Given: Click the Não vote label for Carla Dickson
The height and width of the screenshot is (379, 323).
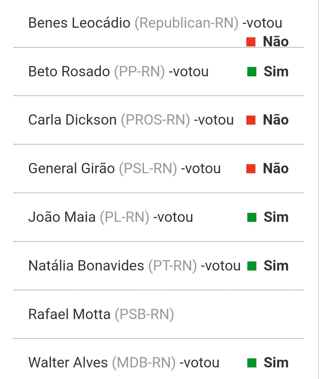Looking at the screenshot, I should [276, 120].
